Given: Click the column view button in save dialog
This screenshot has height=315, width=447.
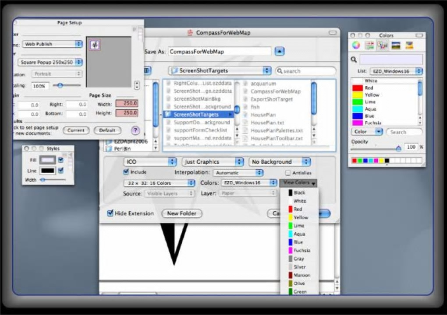Looking at the screenshot, I should 147,70.
